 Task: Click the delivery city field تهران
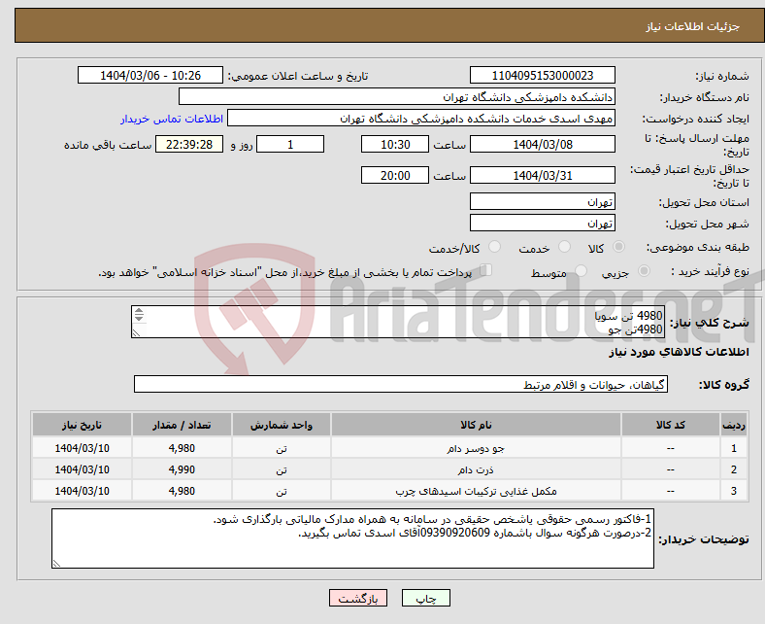(x=542, y=223)
